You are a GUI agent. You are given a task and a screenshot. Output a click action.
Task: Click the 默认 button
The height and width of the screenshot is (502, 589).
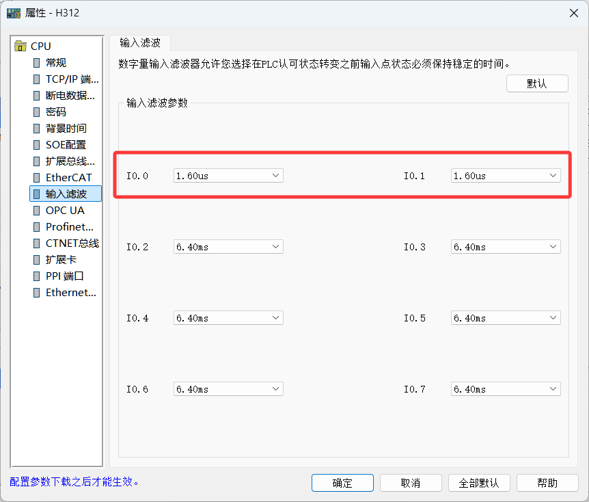537,83
